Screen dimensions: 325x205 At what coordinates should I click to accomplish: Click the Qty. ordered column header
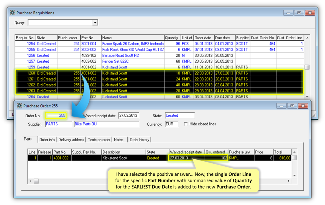click(x=216, y=152)
